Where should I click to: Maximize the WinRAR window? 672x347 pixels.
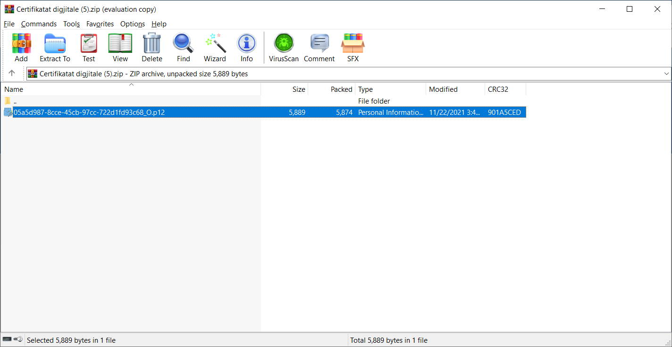click(x=630, y=9)
